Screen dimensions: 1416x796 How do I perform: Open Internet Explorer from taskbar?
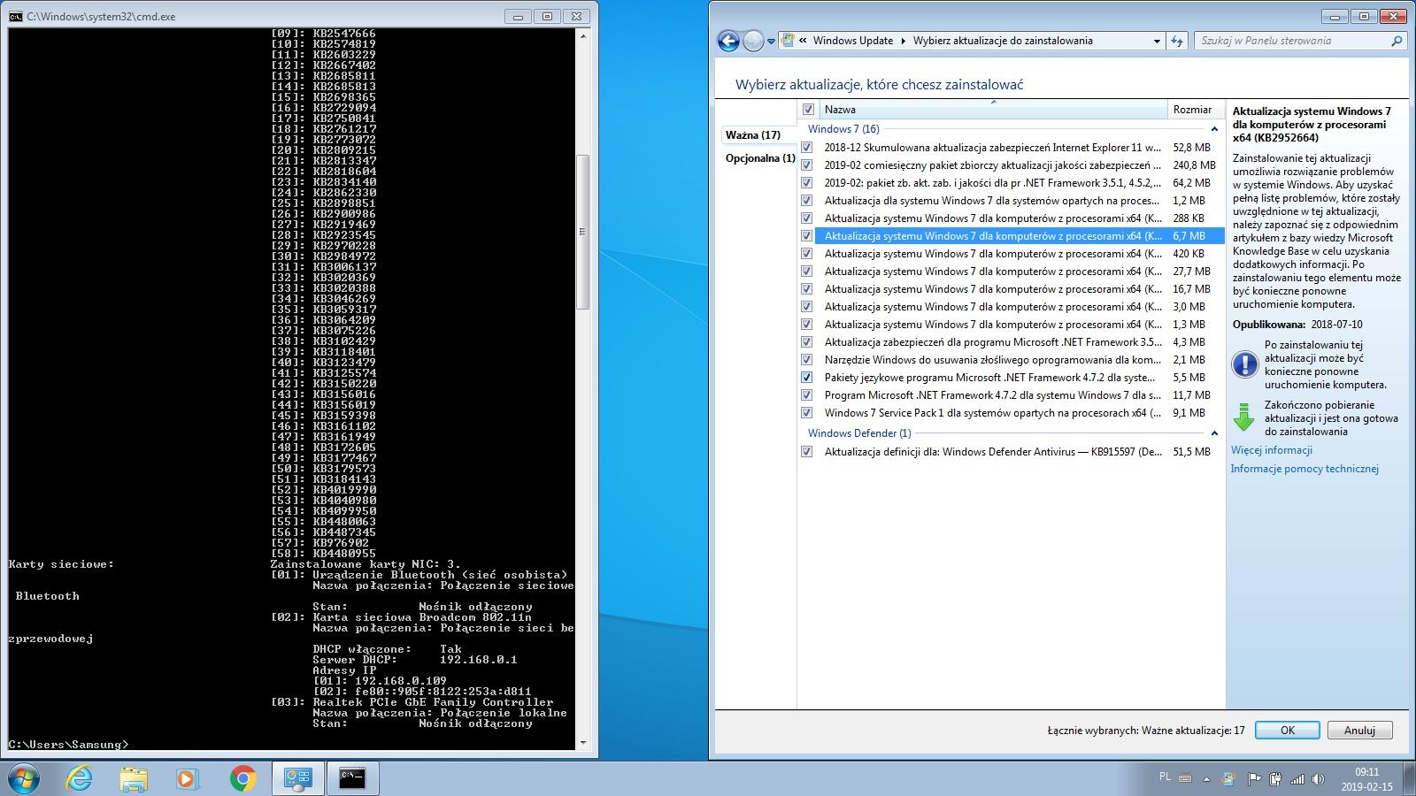(x=80, y=778)
